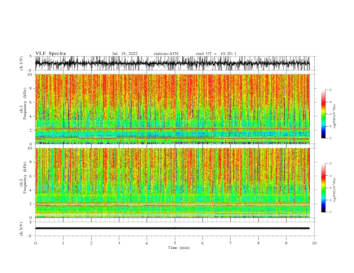Click the "station=ATH" header label
354x273 pixels.
(166, 54)
